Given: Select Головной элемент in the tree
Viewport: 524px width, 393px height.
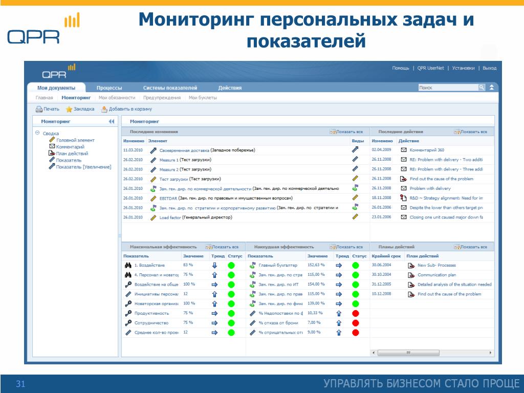Looking at the screenshot, I should 75,140.
